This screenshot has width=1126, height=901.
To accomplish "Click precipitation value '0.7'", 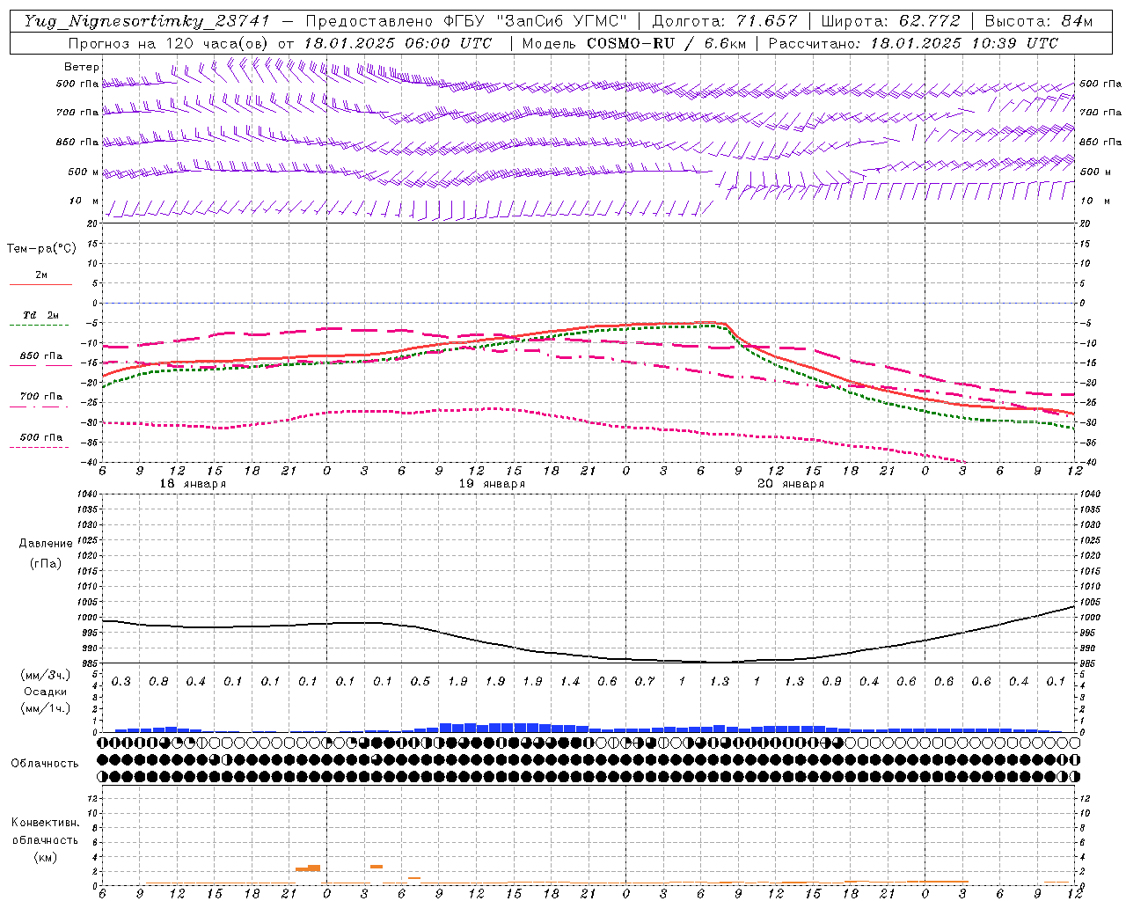I will coord(645,682).
